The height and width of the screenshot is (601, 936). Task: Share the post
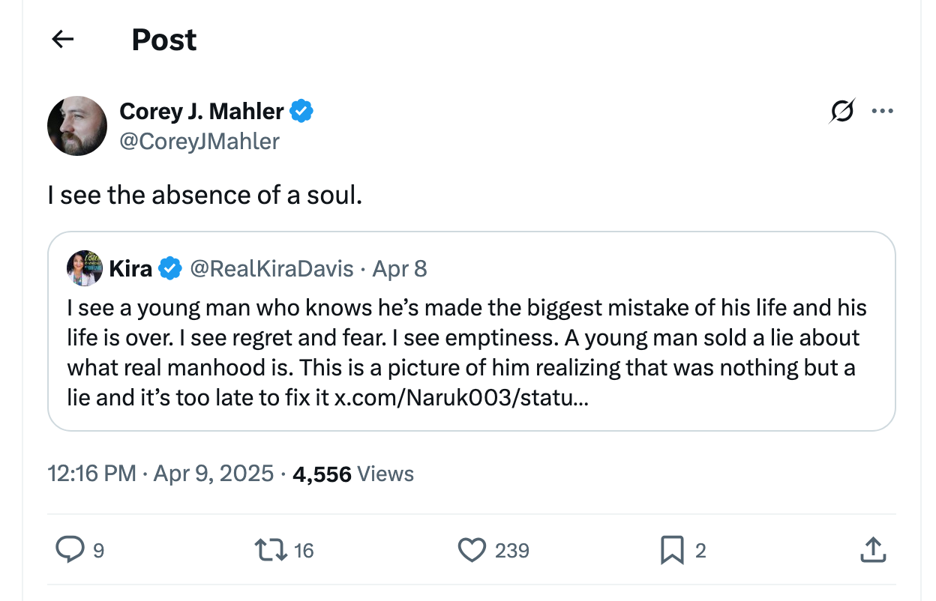coord(873,550)
